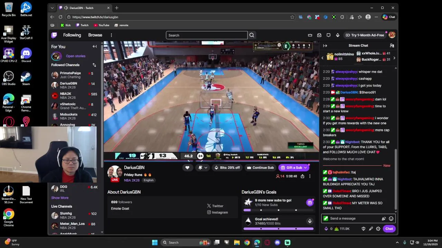
Task: Open Discord from the Windows taskbar
Action: coord(277,242)
